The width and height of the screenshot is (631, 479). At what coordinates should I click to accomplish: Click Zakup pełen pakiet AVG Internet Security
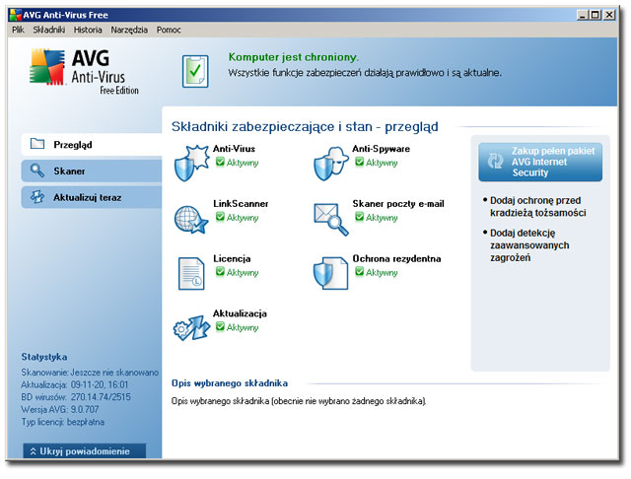pos(540,162)
